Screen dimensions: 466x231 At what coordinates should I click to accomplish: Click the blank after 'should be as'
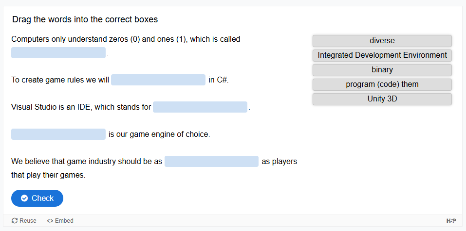[211, 162]
